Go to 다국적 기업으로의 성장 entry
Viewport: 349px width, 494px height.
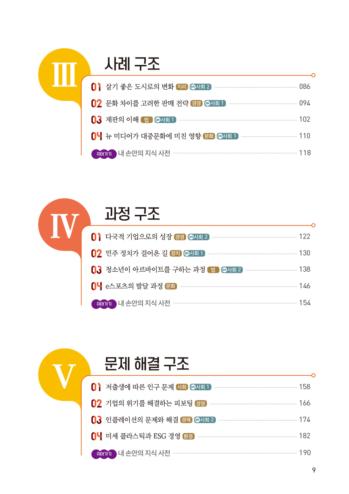(x=139, y=236)
